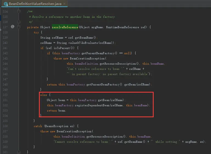
Task: Click the resolveReference method name
Action: click(65, 27)
